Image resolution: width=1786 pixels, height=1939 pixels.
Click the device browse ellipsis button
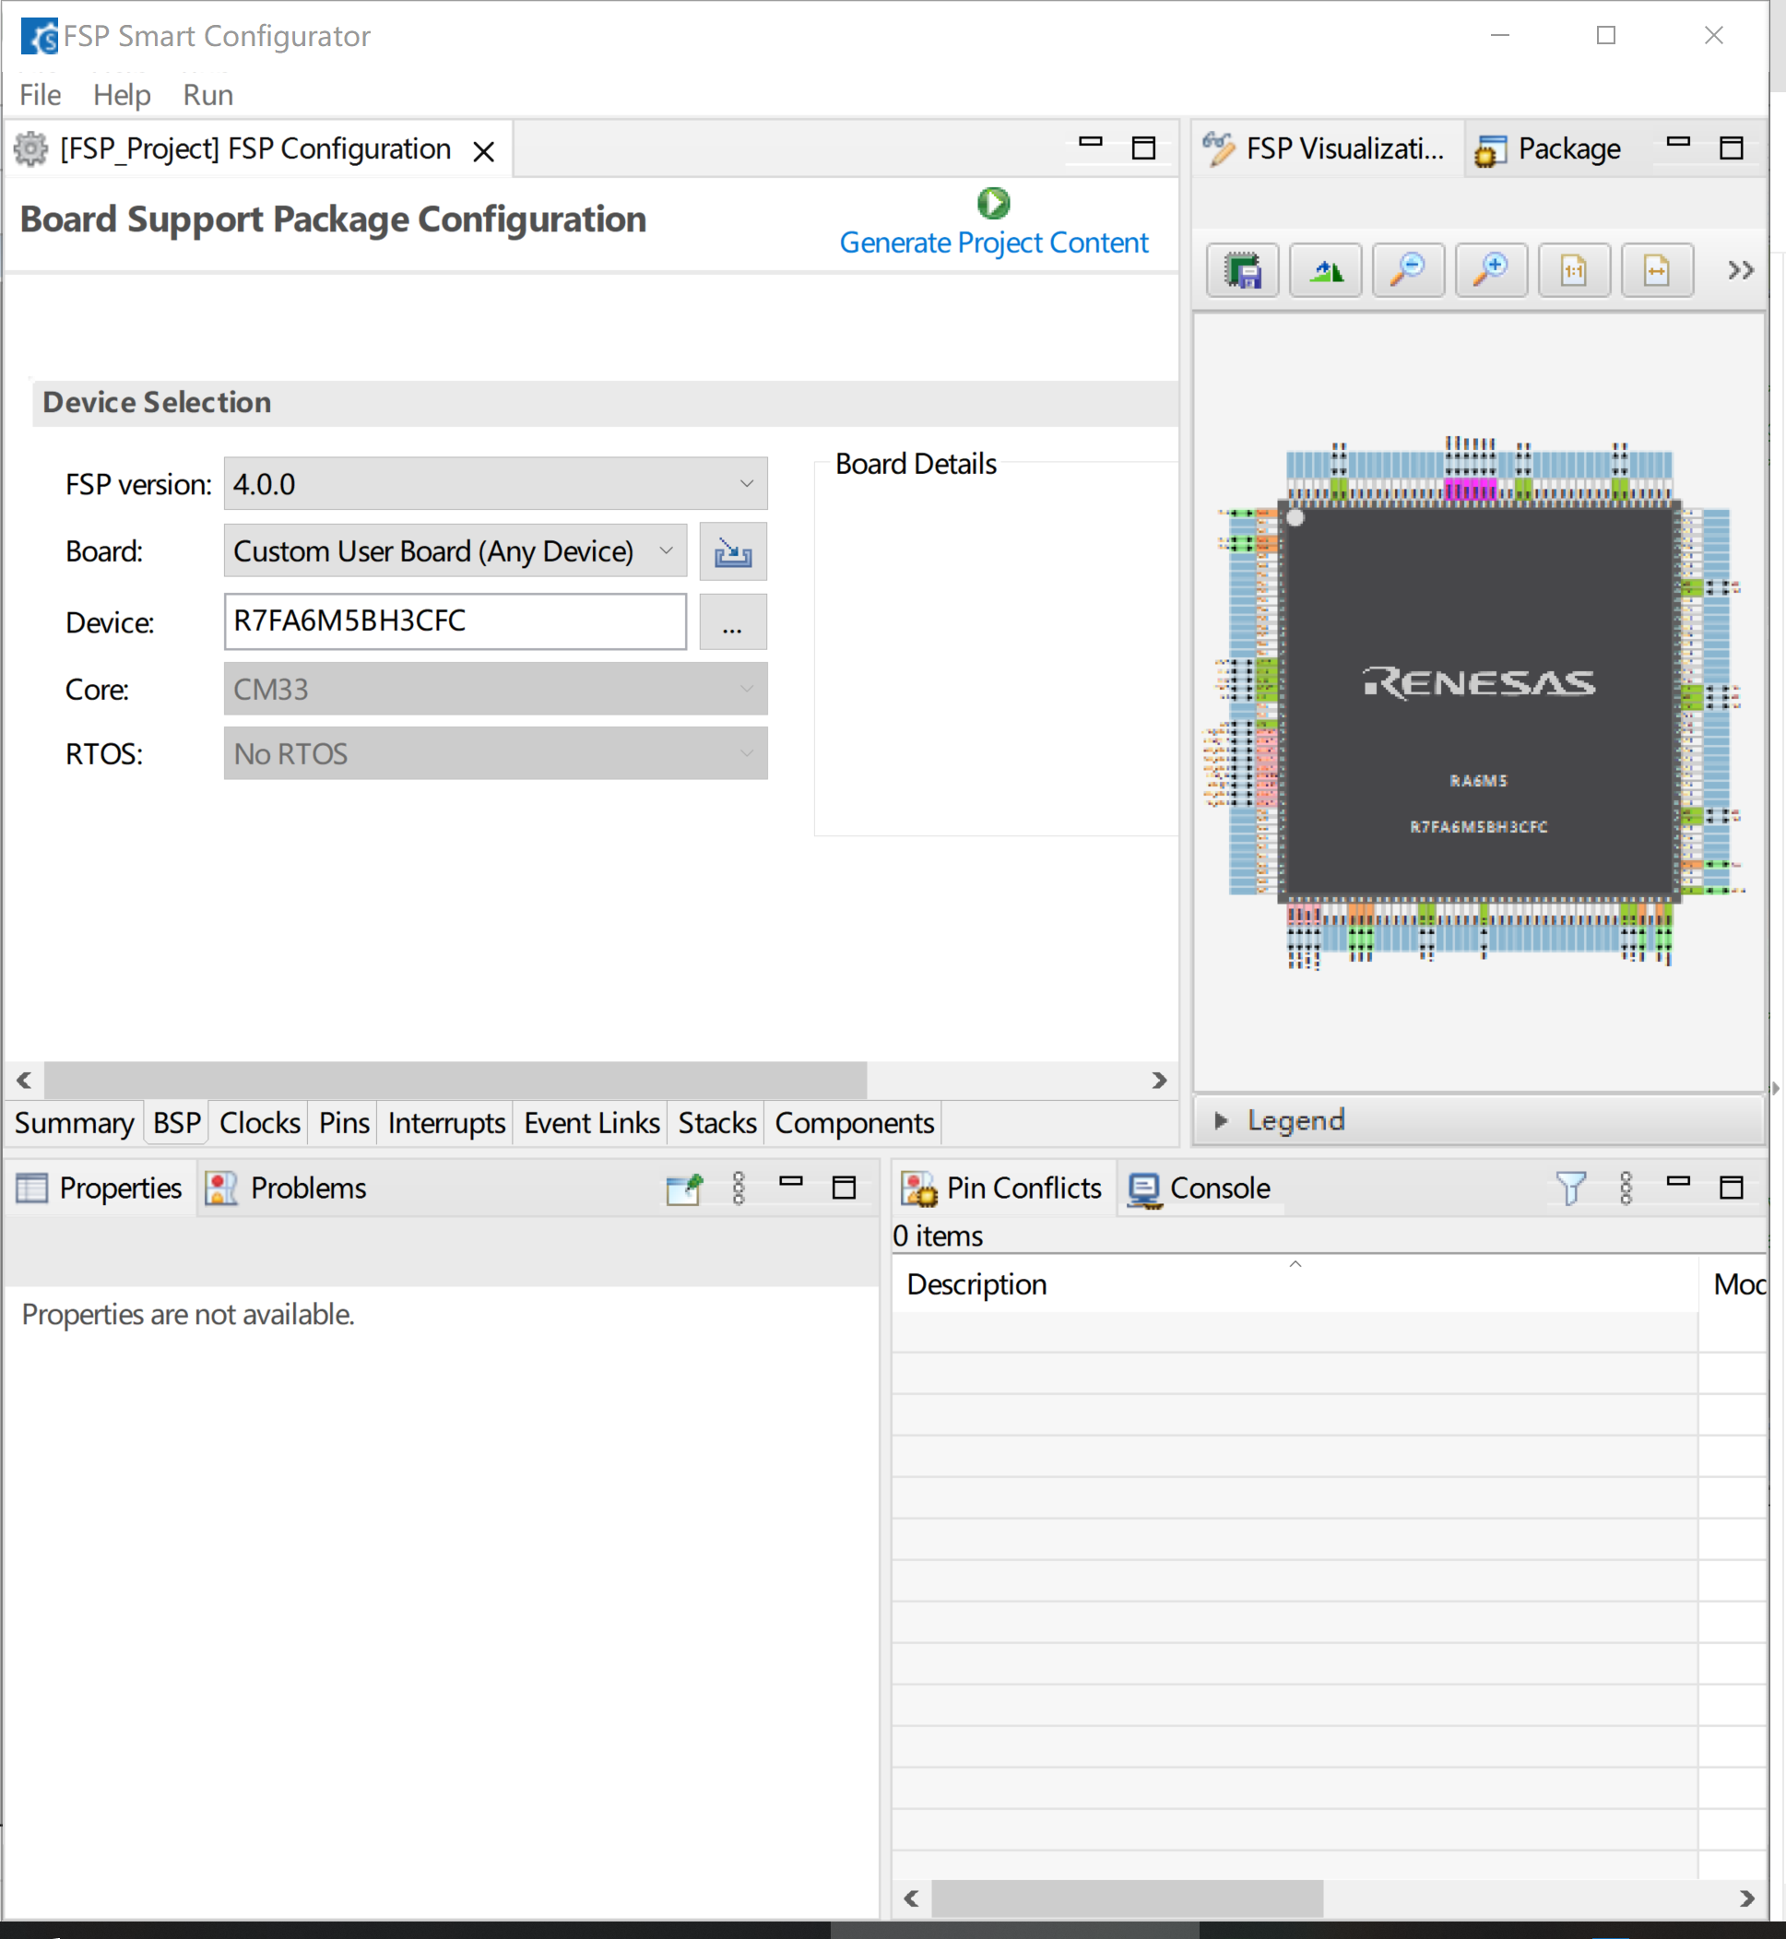(733, 622)
